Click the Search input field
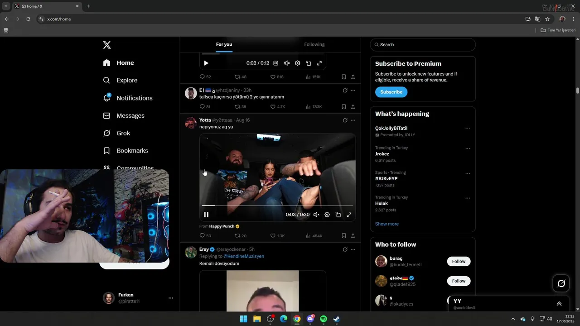Screen dimensions: 580x326 click(423, 45)
